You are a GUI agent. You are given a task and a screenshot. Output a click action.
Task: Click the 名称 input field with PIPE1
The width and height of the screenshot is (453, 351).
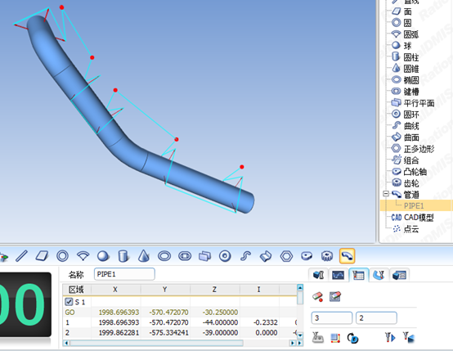click(x=124, y=274)
